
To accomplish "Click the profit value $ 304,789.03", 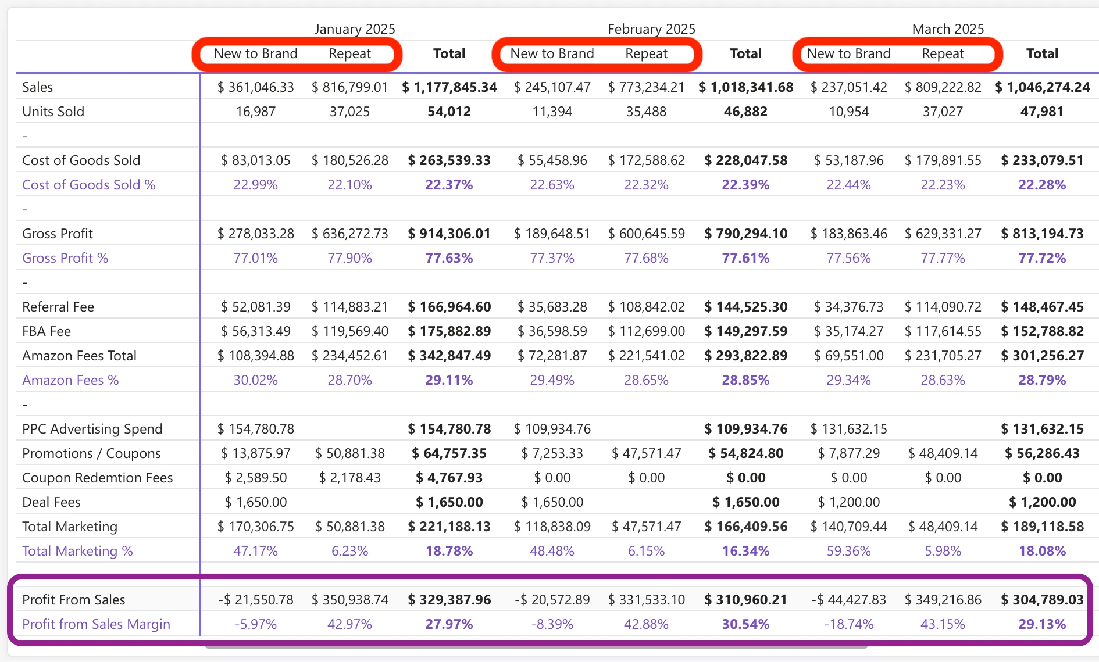I will tap(1043, 600).
